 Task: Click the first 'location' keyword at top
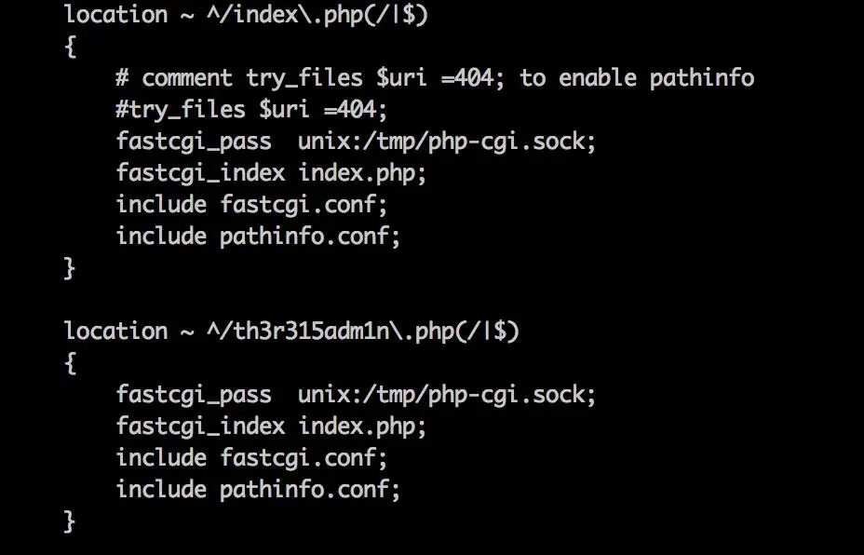point(115,15)
